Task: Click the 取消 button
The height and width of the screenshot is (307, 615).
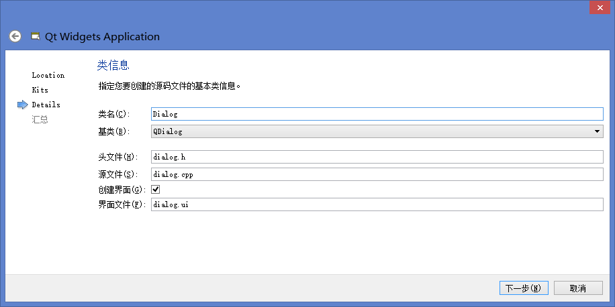Action: 577,288
